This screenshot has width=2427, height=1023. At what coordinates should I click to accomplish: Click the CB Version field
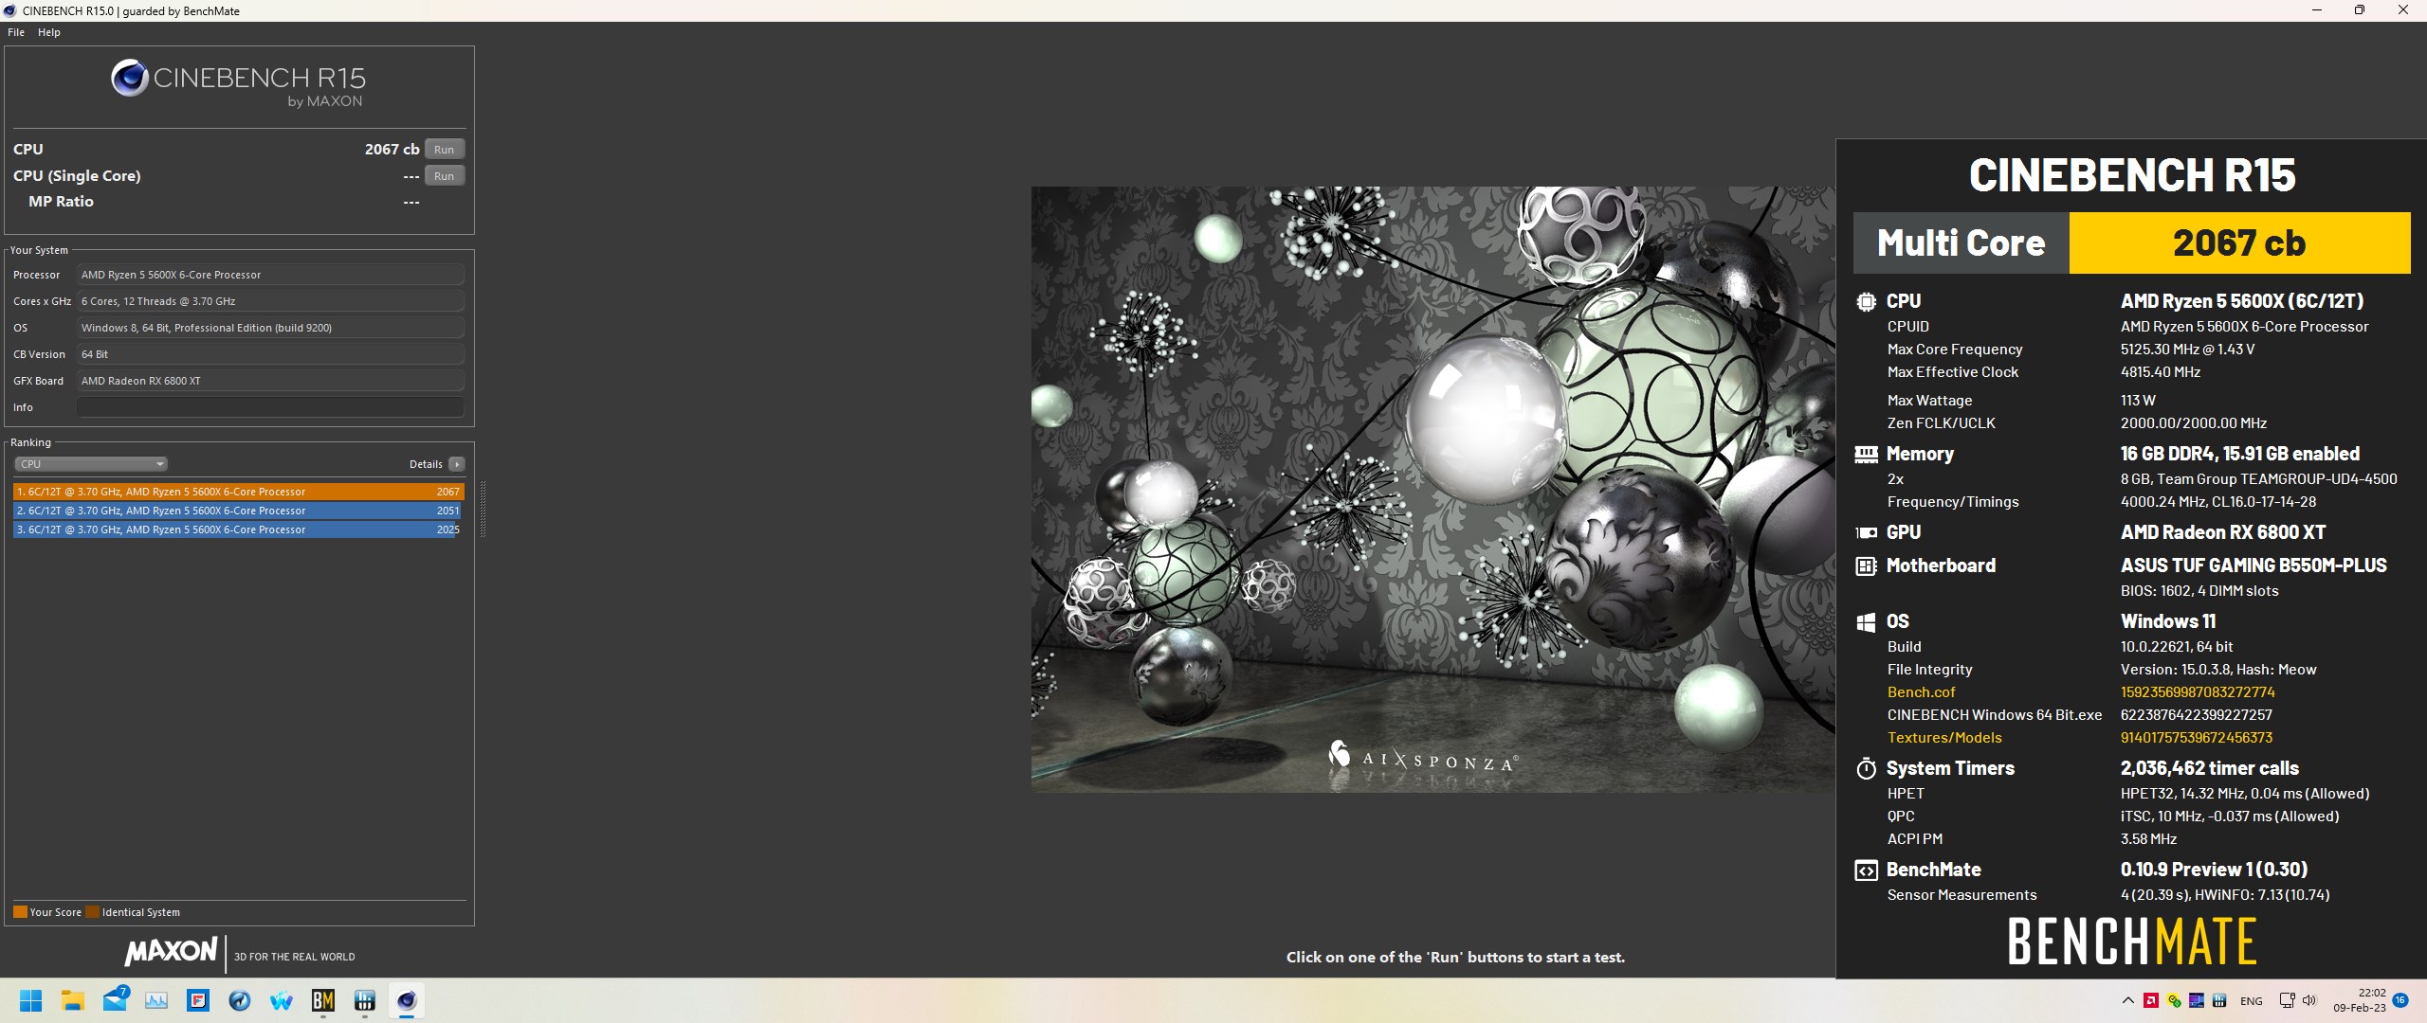(270, 354)
